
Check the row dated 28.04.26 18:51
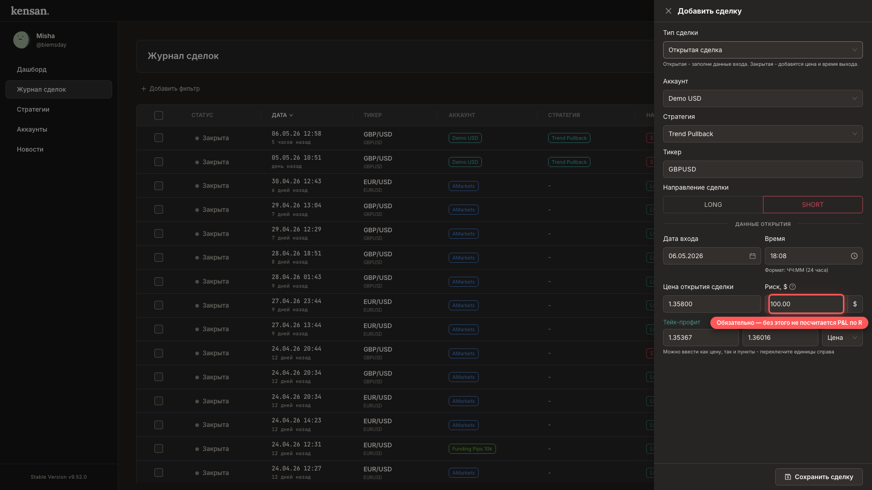159,257
